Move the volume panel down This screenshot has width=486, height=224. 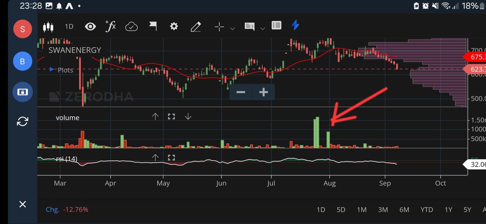[x=188, y=116]
